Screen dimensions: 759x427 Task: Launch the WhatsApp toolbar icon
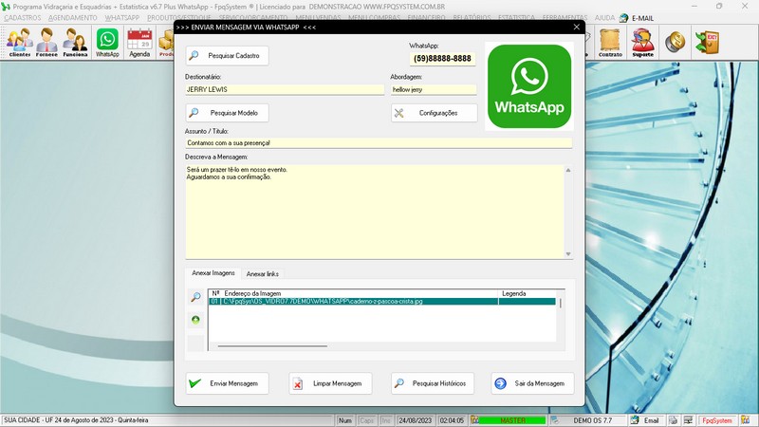click(107, 43)
